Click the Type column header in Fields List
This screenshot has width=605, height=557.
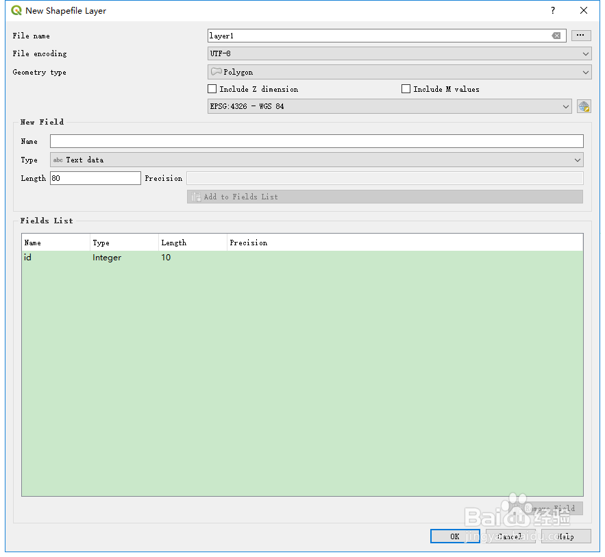point(124,243)
